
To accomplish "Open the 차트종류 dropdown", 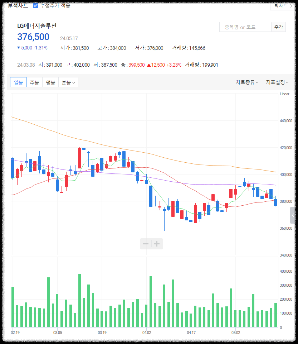I will click(247, 82).
